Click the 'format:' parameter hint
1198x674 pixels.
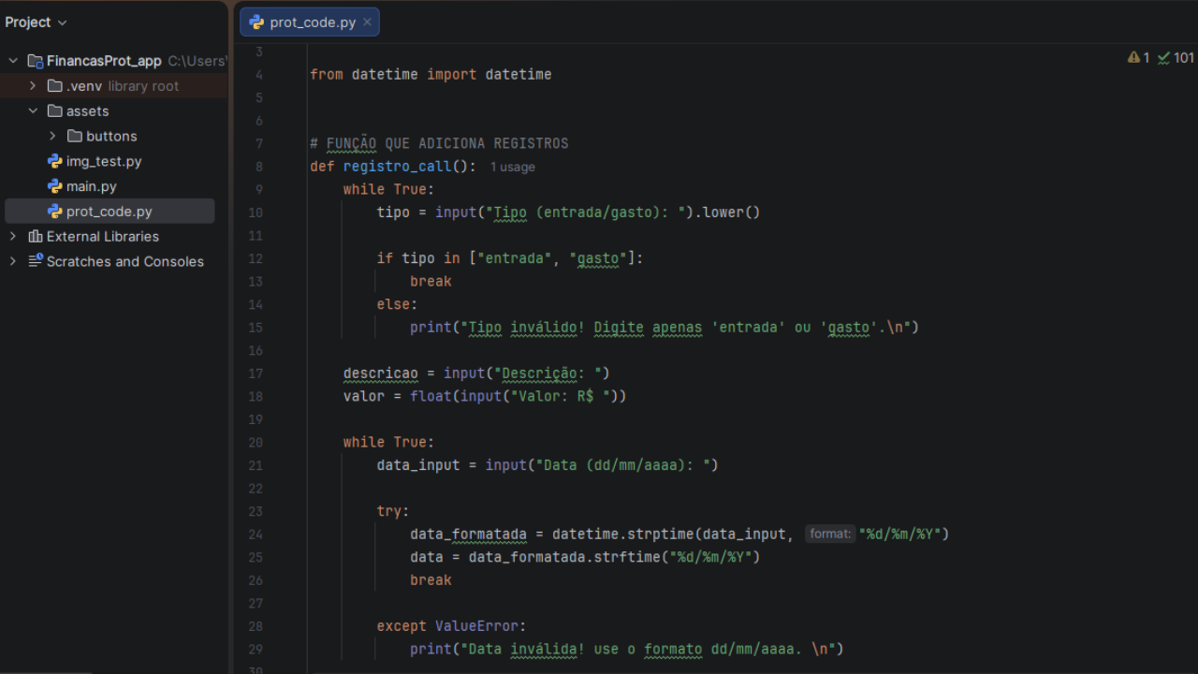click(x=830, y=534)
